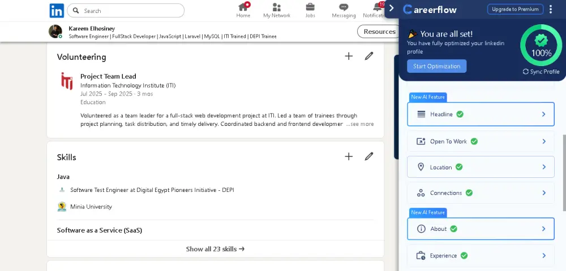Expand the Headline section chevron
Viewport: 566px width, 271px height.
pyautogui.click(x=543, y=114)
